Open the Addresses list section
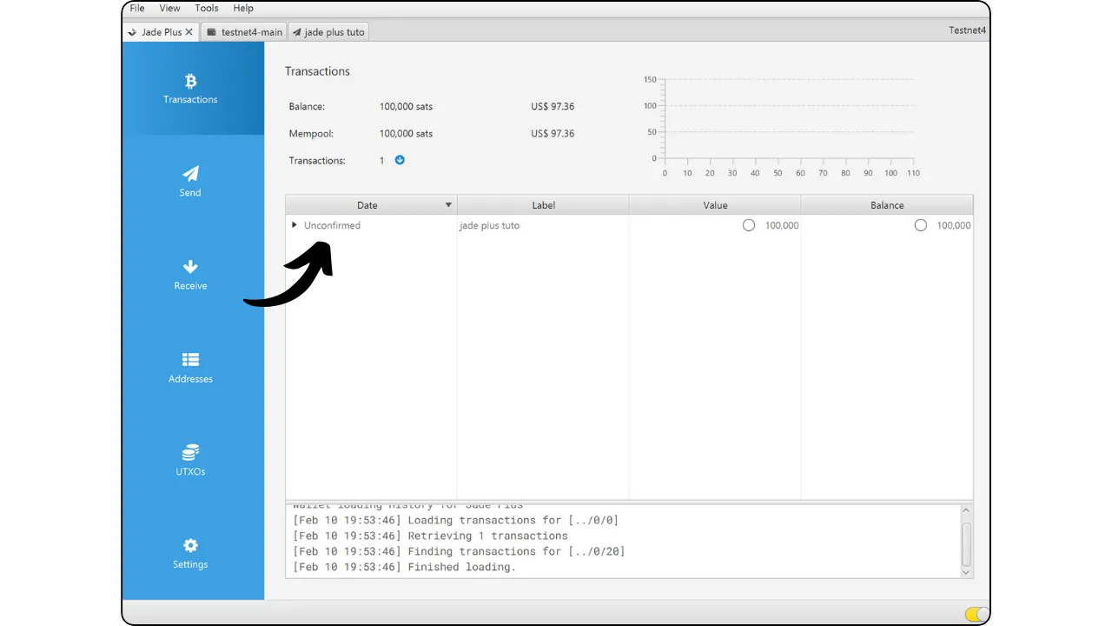Screen dimensions: 1112x626 pos(190,367)
